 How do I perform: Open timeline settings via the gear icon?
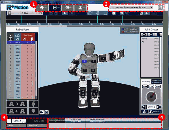point(114,13)
